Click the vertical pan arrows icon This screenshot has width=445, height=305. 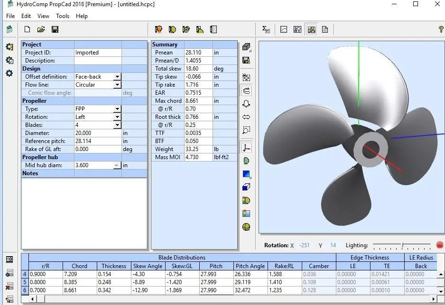coord(246,104)
